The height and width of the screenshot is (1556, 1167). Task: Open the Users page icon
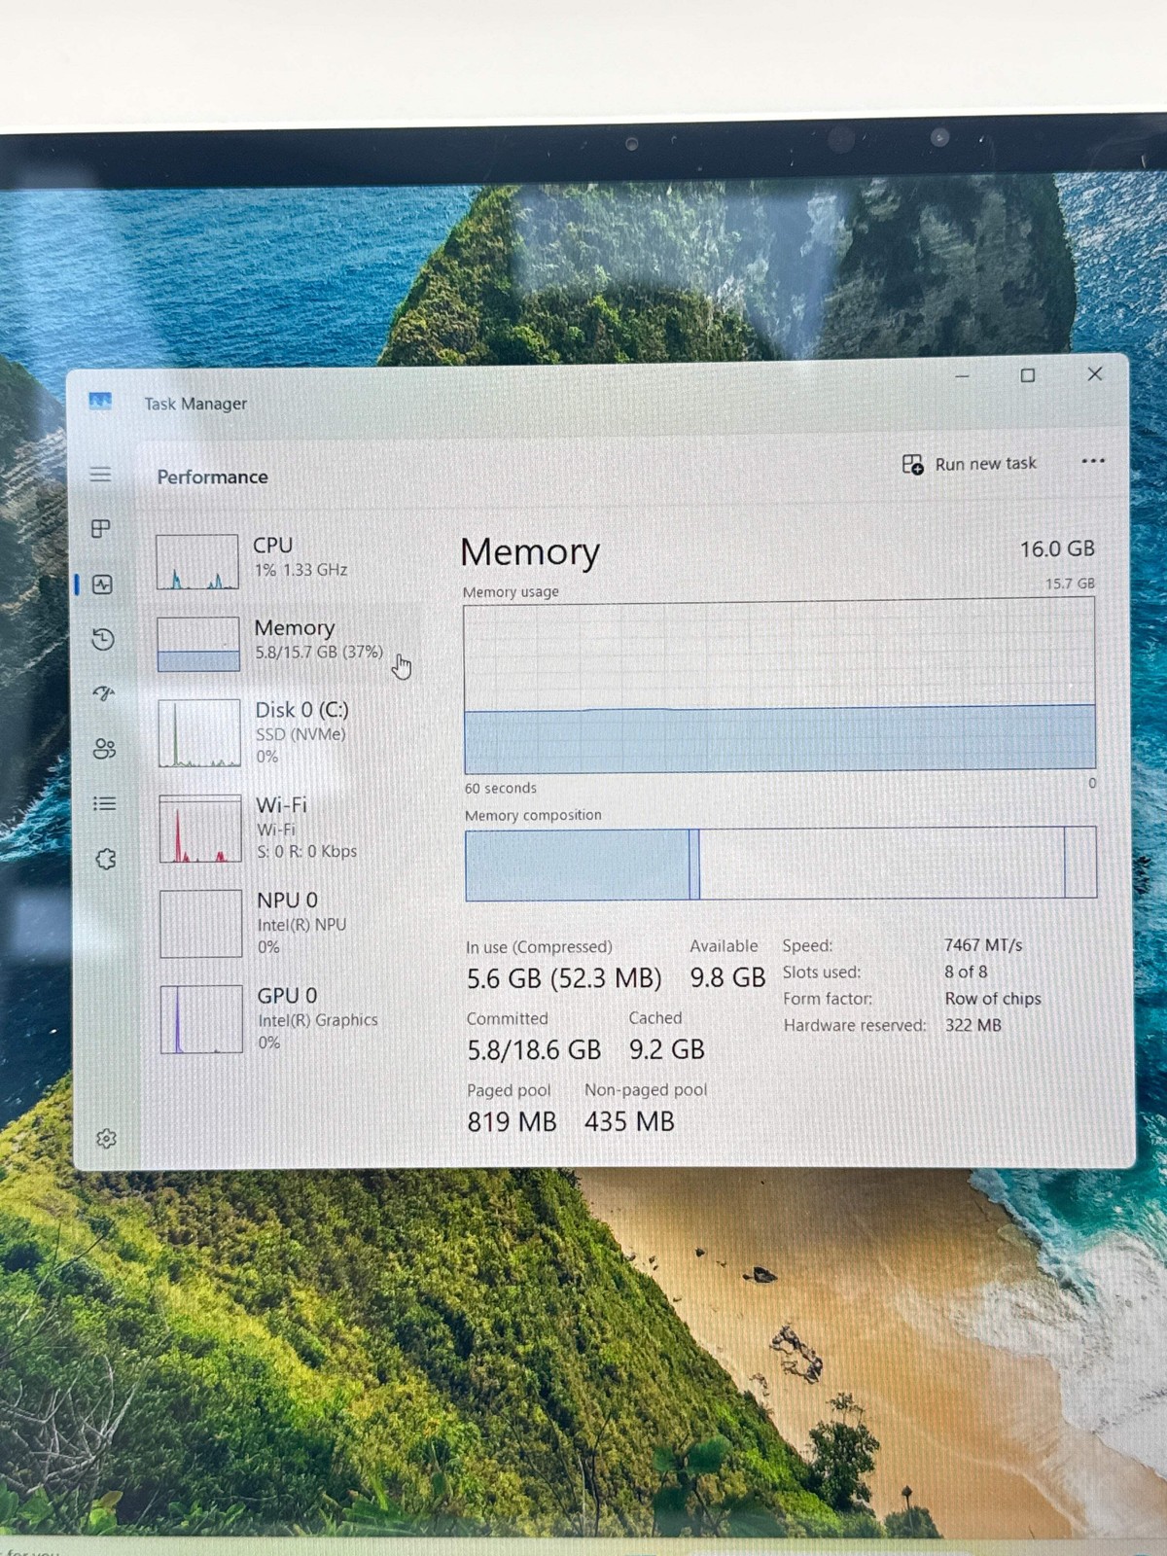(x=104, y=748)
